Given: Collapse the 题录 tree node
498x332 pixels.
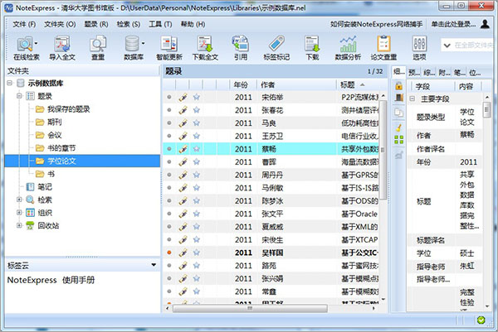Looking at the screenshot, I should [x=19, y=96].
